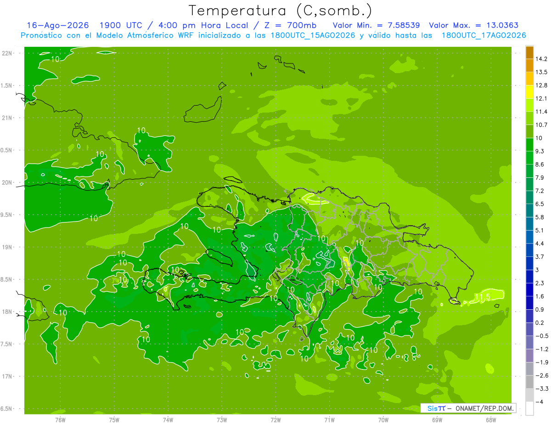Click the "69W" longitude axis label
551x426 pixels.
[x=437, y=420]
